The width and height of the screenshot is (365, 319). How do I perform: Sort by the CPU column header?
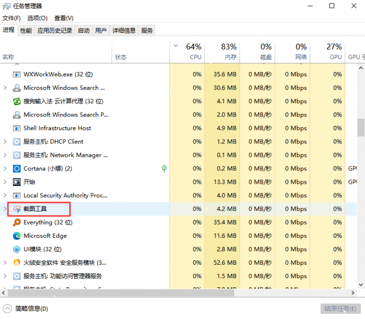tap(187, 53)
